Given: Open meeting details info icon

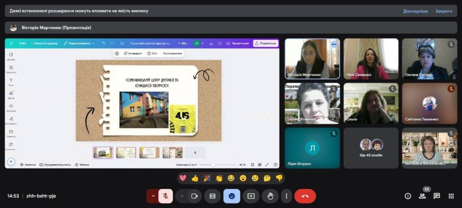Looking at the screenshot, I should (408, 196).
